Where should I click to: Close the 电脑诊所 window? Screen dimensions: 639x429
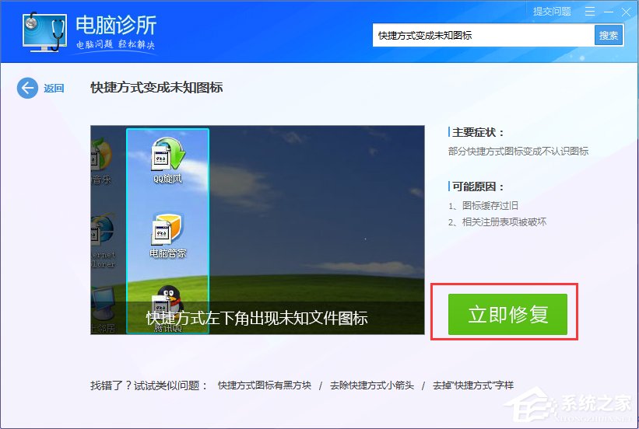pyautogui.click(x=627, y=12)
